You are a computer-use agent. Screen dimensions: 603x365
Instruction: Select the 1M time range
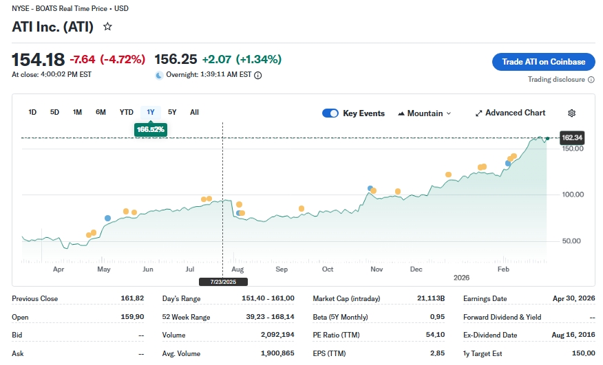(x=77, y=112)
